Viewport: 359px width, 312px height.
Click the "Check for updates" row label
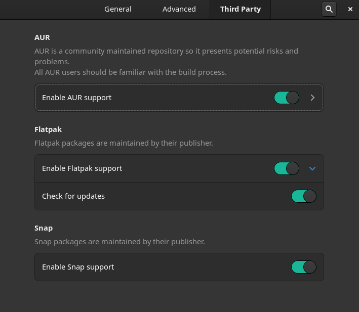click(73, 196)
